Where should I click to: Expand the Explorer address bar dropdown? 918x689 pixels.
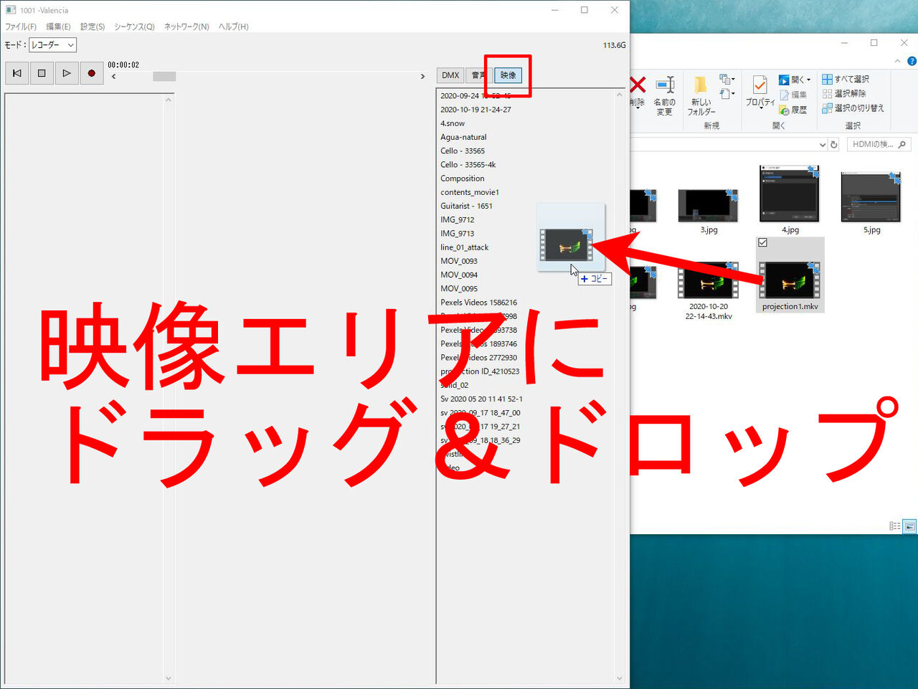coord(823,144)
